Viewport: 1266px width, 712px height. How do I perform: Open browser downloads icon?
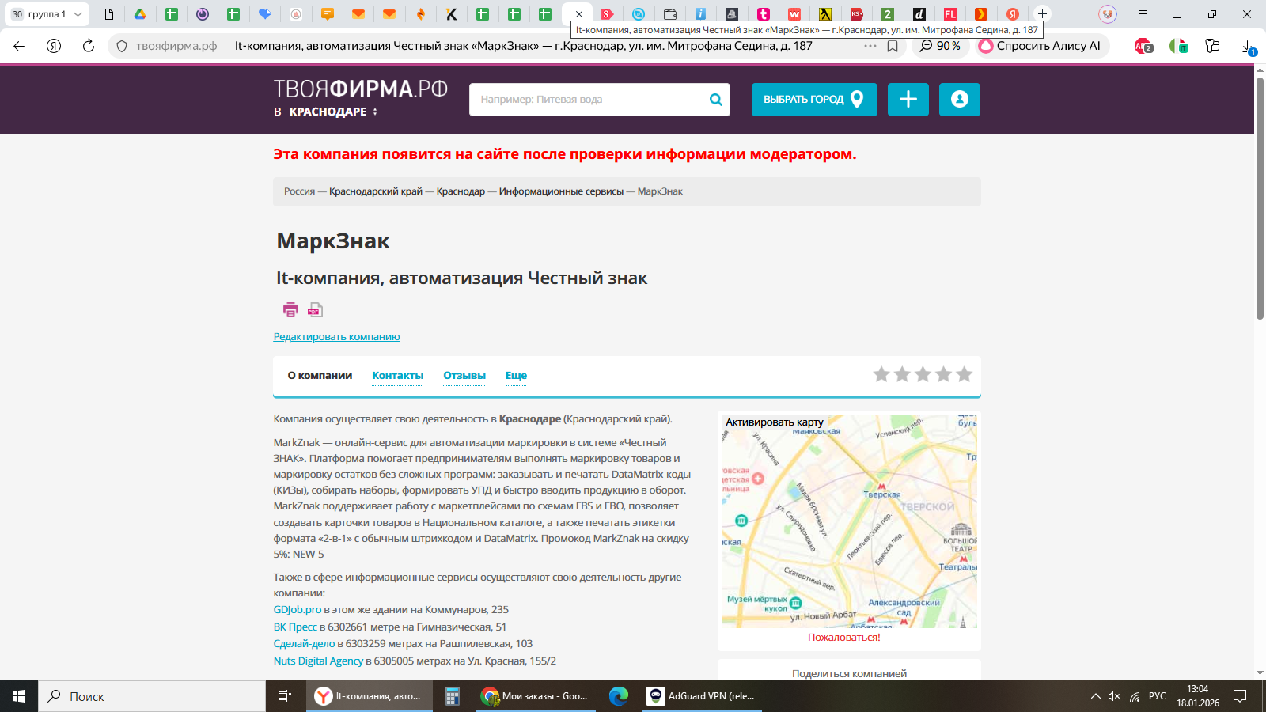pos(1249,47)
